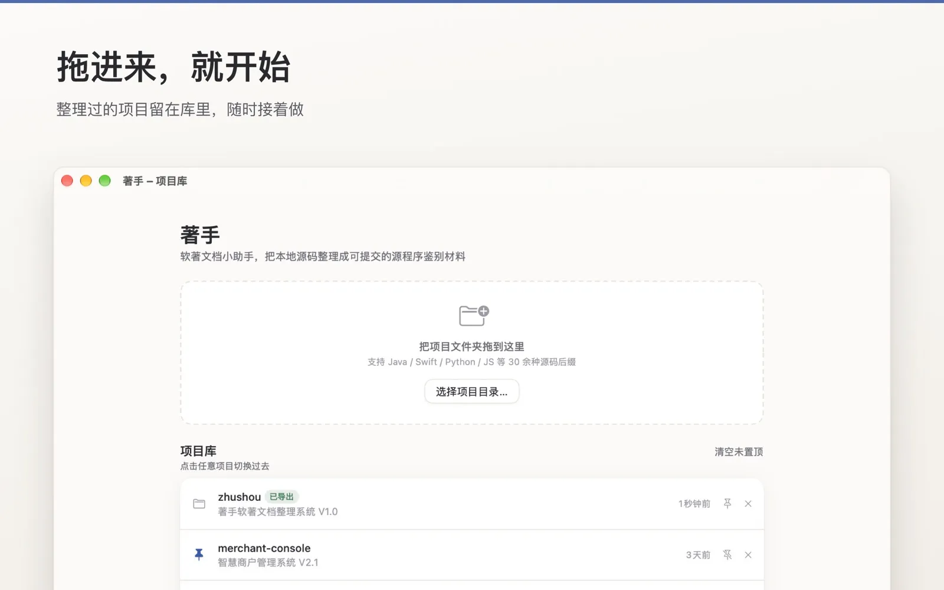The height and width of the screenshot is (590, 944).
Task: Click the 1秒钟前 timestamp
Action: pyautogui.click(x=694, y=504)
